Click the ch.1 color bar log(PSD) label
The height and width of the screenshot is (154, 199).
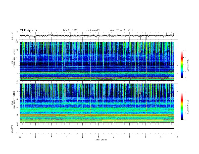pyautogui.click(x=188, y=66)
